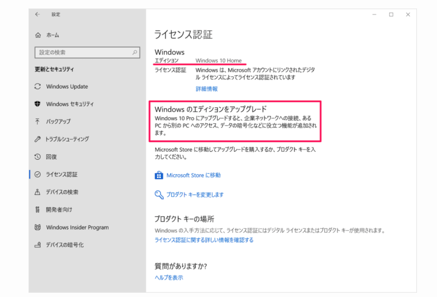
Task: Click the back arrow in the title bar
Action: (x=38, y=14)
